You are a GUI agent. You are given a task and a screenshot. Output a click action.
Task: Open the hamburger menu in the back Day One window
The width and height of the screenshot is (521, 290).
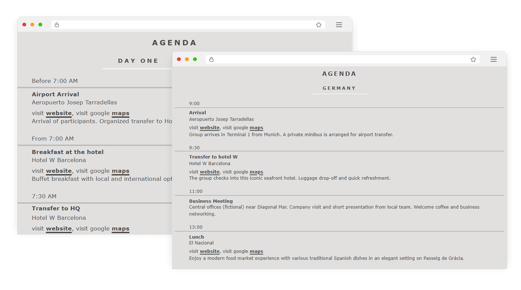click(339, 25)
